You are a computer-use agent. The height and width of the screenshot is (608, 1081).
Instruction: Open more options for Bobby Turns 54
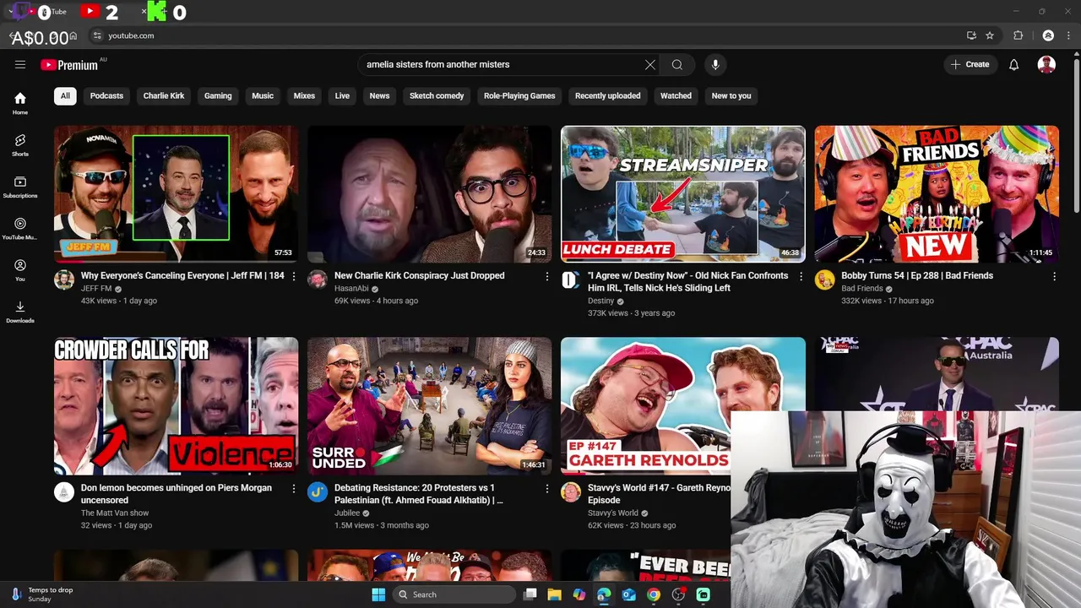pos(1054,276)
